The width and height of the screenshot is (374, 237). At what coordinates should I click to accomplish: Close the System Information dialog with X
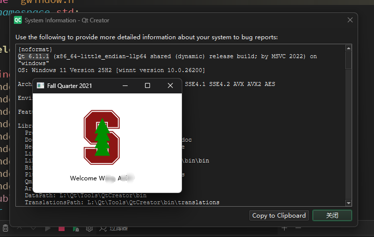tap(350, 20)
